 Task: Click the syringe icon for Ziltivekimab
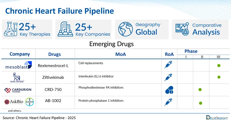(x=168, y=77)
